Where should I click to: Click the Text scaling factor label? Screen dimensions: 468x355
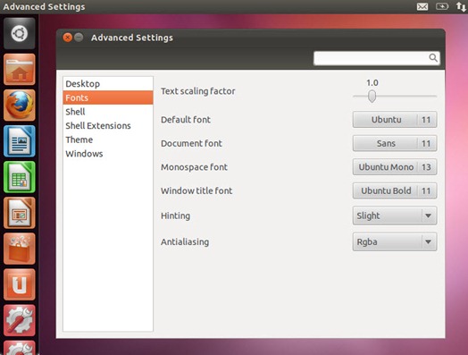[x=198, y=91]
